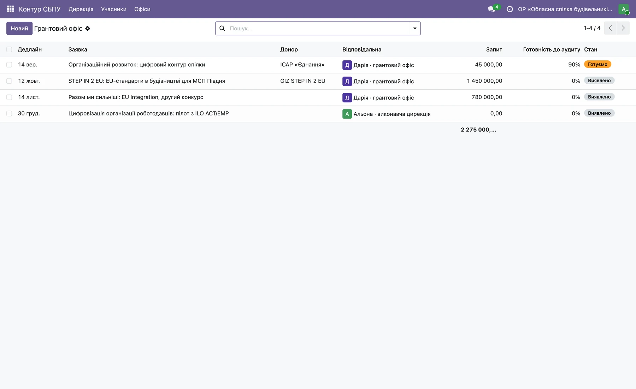
Task: Go to previous page arrow
Action: tap(610, 28)
